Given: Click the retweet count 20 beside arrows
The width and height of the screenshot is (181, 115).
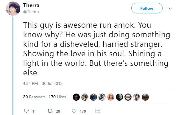Looking at the screenshot, I should tap(58, 111).
